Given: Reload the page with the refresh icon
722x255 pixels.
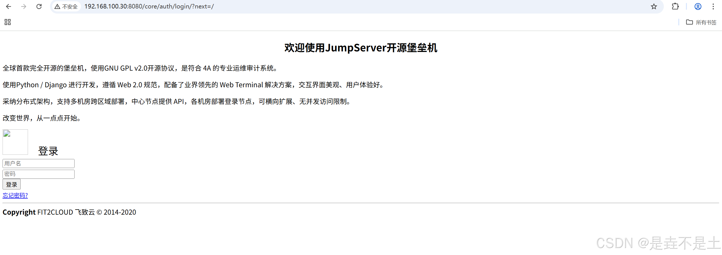Looking at the screenshot, I should [x=39, y=6].
